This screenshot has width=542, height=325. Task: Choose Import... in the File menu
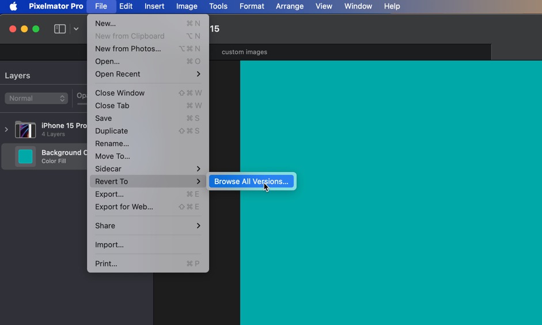148,244
